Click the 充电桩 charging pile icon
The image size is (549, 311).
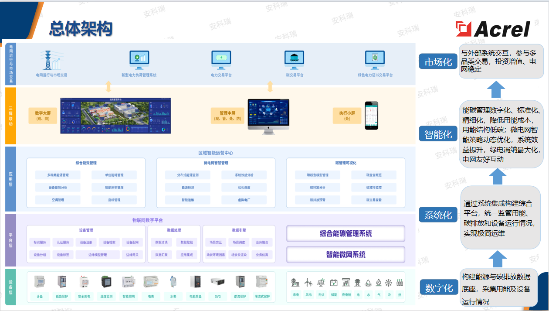(x=346, y=283)
